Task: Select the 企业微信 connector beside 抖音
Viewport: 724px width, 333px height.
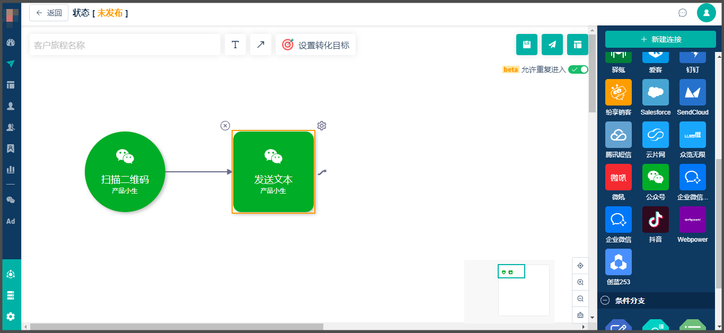Action: pyautogui.click(x=619, y=225)
